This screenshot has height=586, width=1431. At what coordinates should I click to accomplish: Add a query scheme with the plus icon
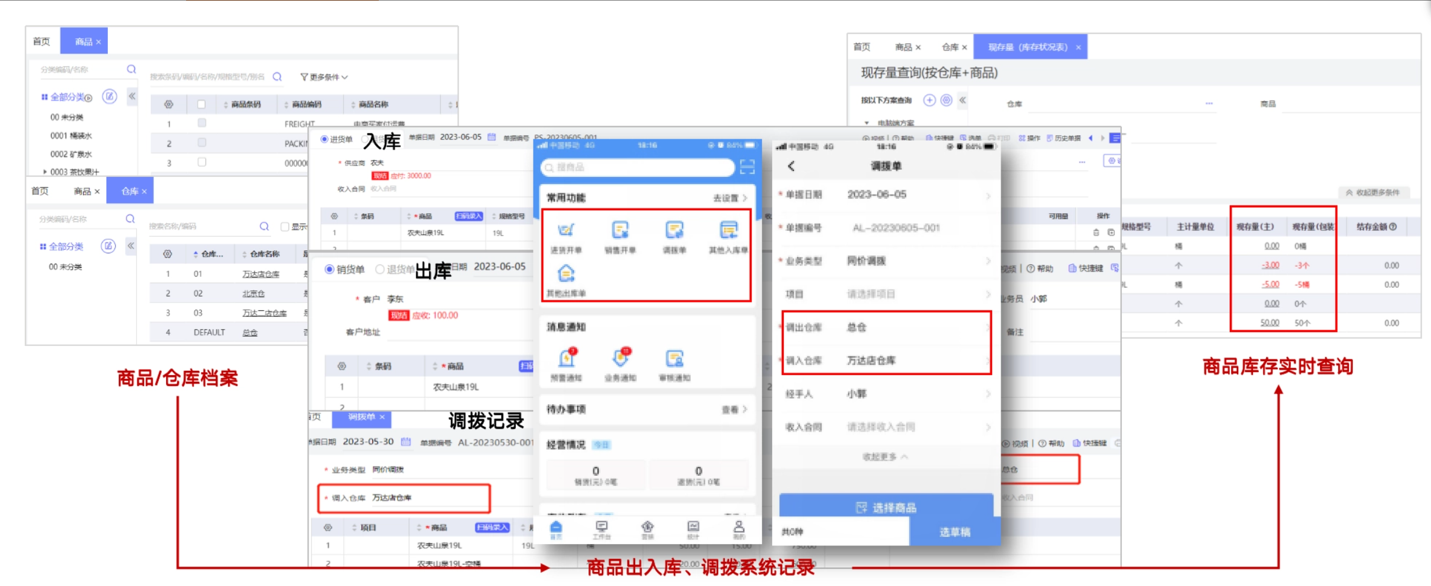point(929,100)
